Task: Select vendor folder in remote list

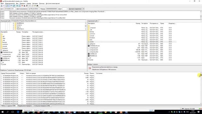Action: 132,42
